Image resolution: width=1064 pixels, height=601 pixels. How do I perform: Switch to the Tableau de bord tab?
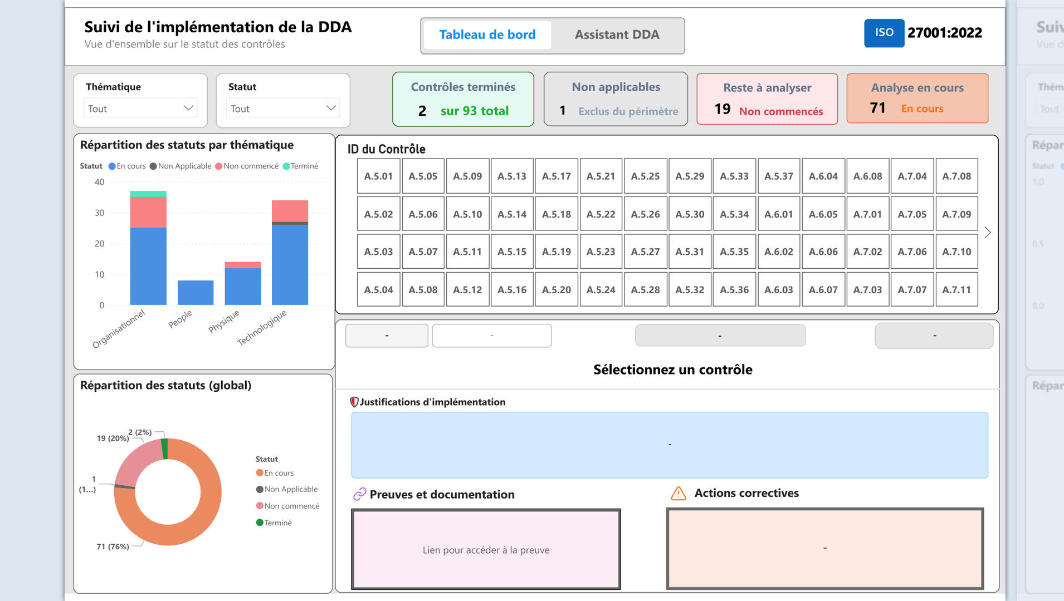(x=487, y=35)
